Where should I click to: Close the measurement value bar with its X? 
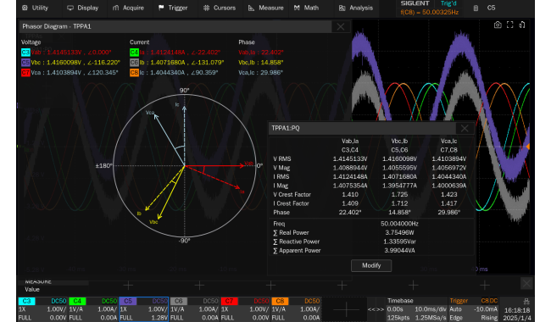526,283
